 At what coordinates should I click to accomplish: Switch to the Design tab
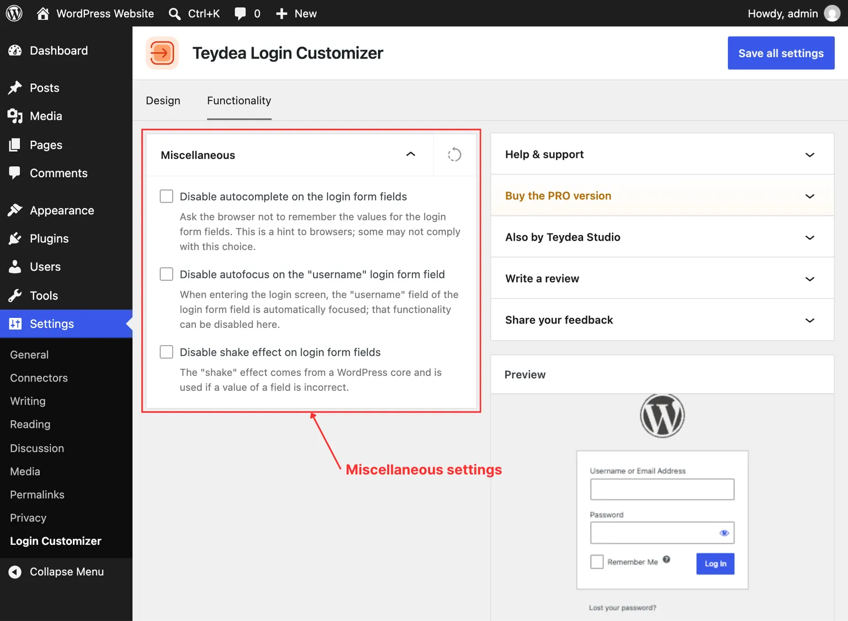pos(163,100)
